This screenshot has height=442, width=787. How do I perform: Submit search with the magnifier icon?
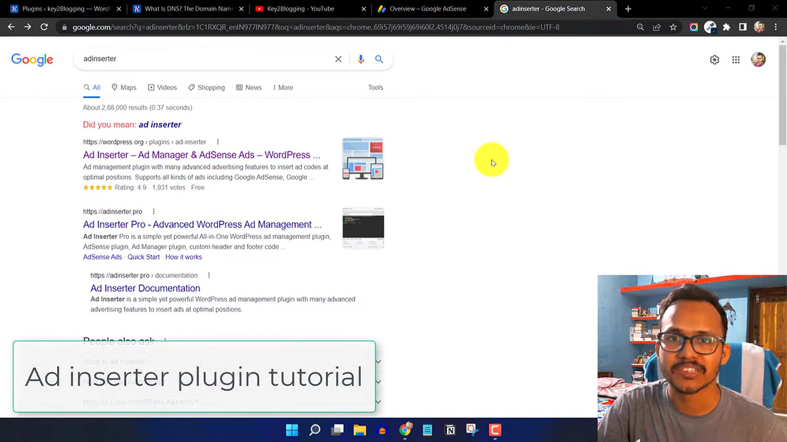click(379, 59)
